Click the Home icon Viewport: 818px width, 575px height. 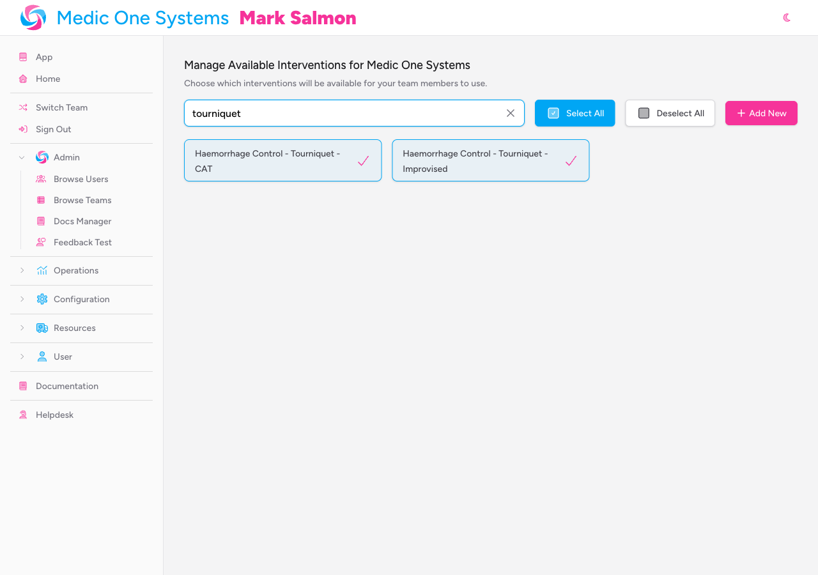pyautogui.click(x=23, y=79)
